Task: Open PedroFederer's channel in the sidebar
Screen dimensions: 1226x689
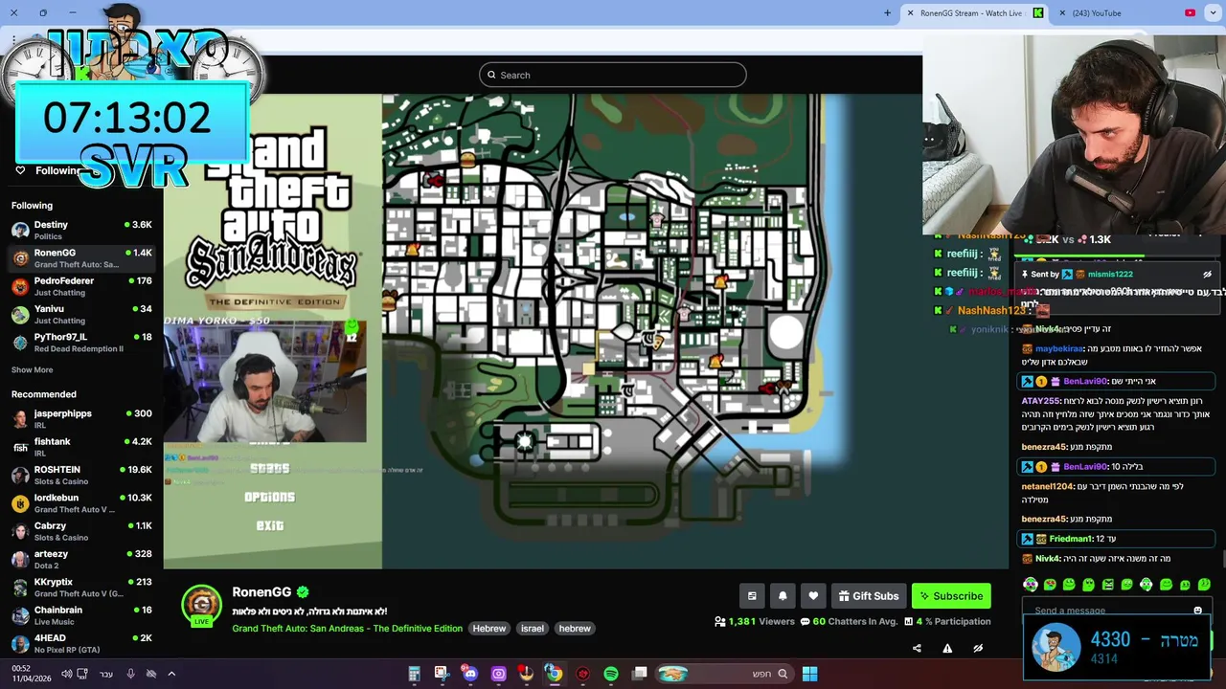Action: 81,286
